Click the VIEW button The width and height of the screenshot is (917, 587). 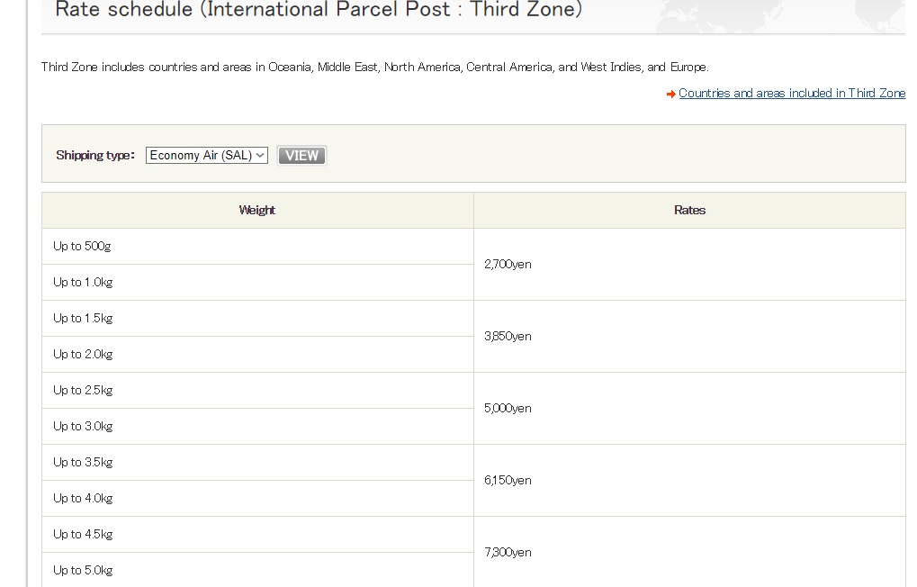pos(301,156)
